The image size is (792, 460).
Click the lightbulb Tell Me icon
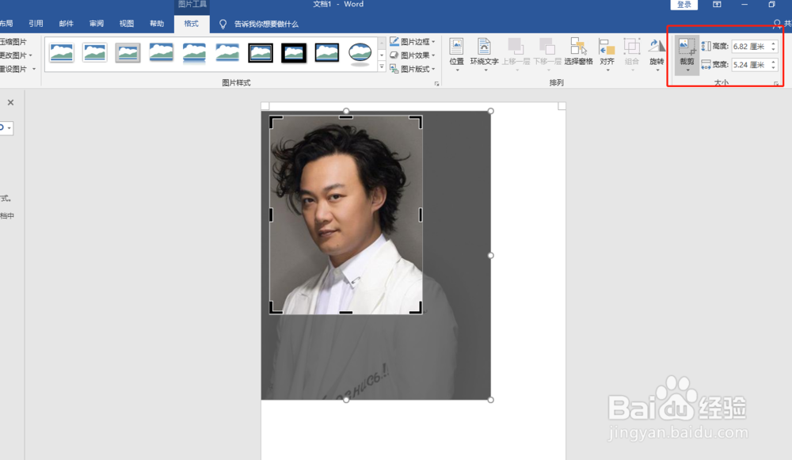point(223,25)
